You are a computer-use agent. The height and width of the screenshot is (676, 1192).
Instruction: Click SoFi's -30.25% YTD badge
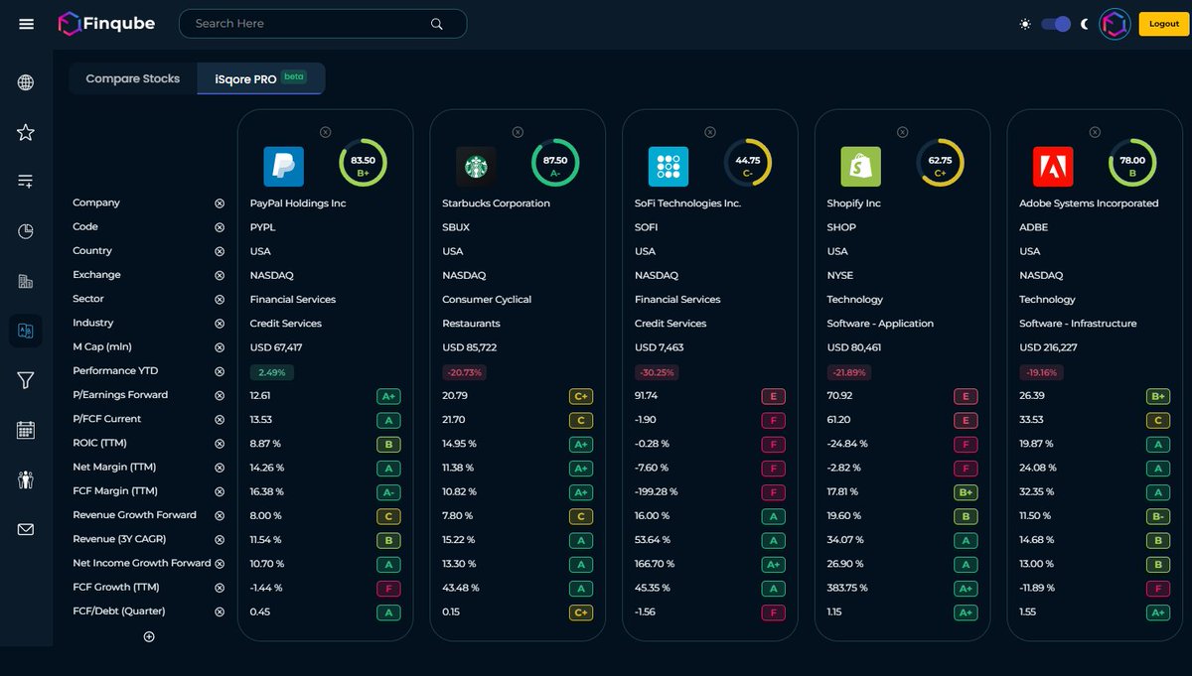click(x=659, y=372)
